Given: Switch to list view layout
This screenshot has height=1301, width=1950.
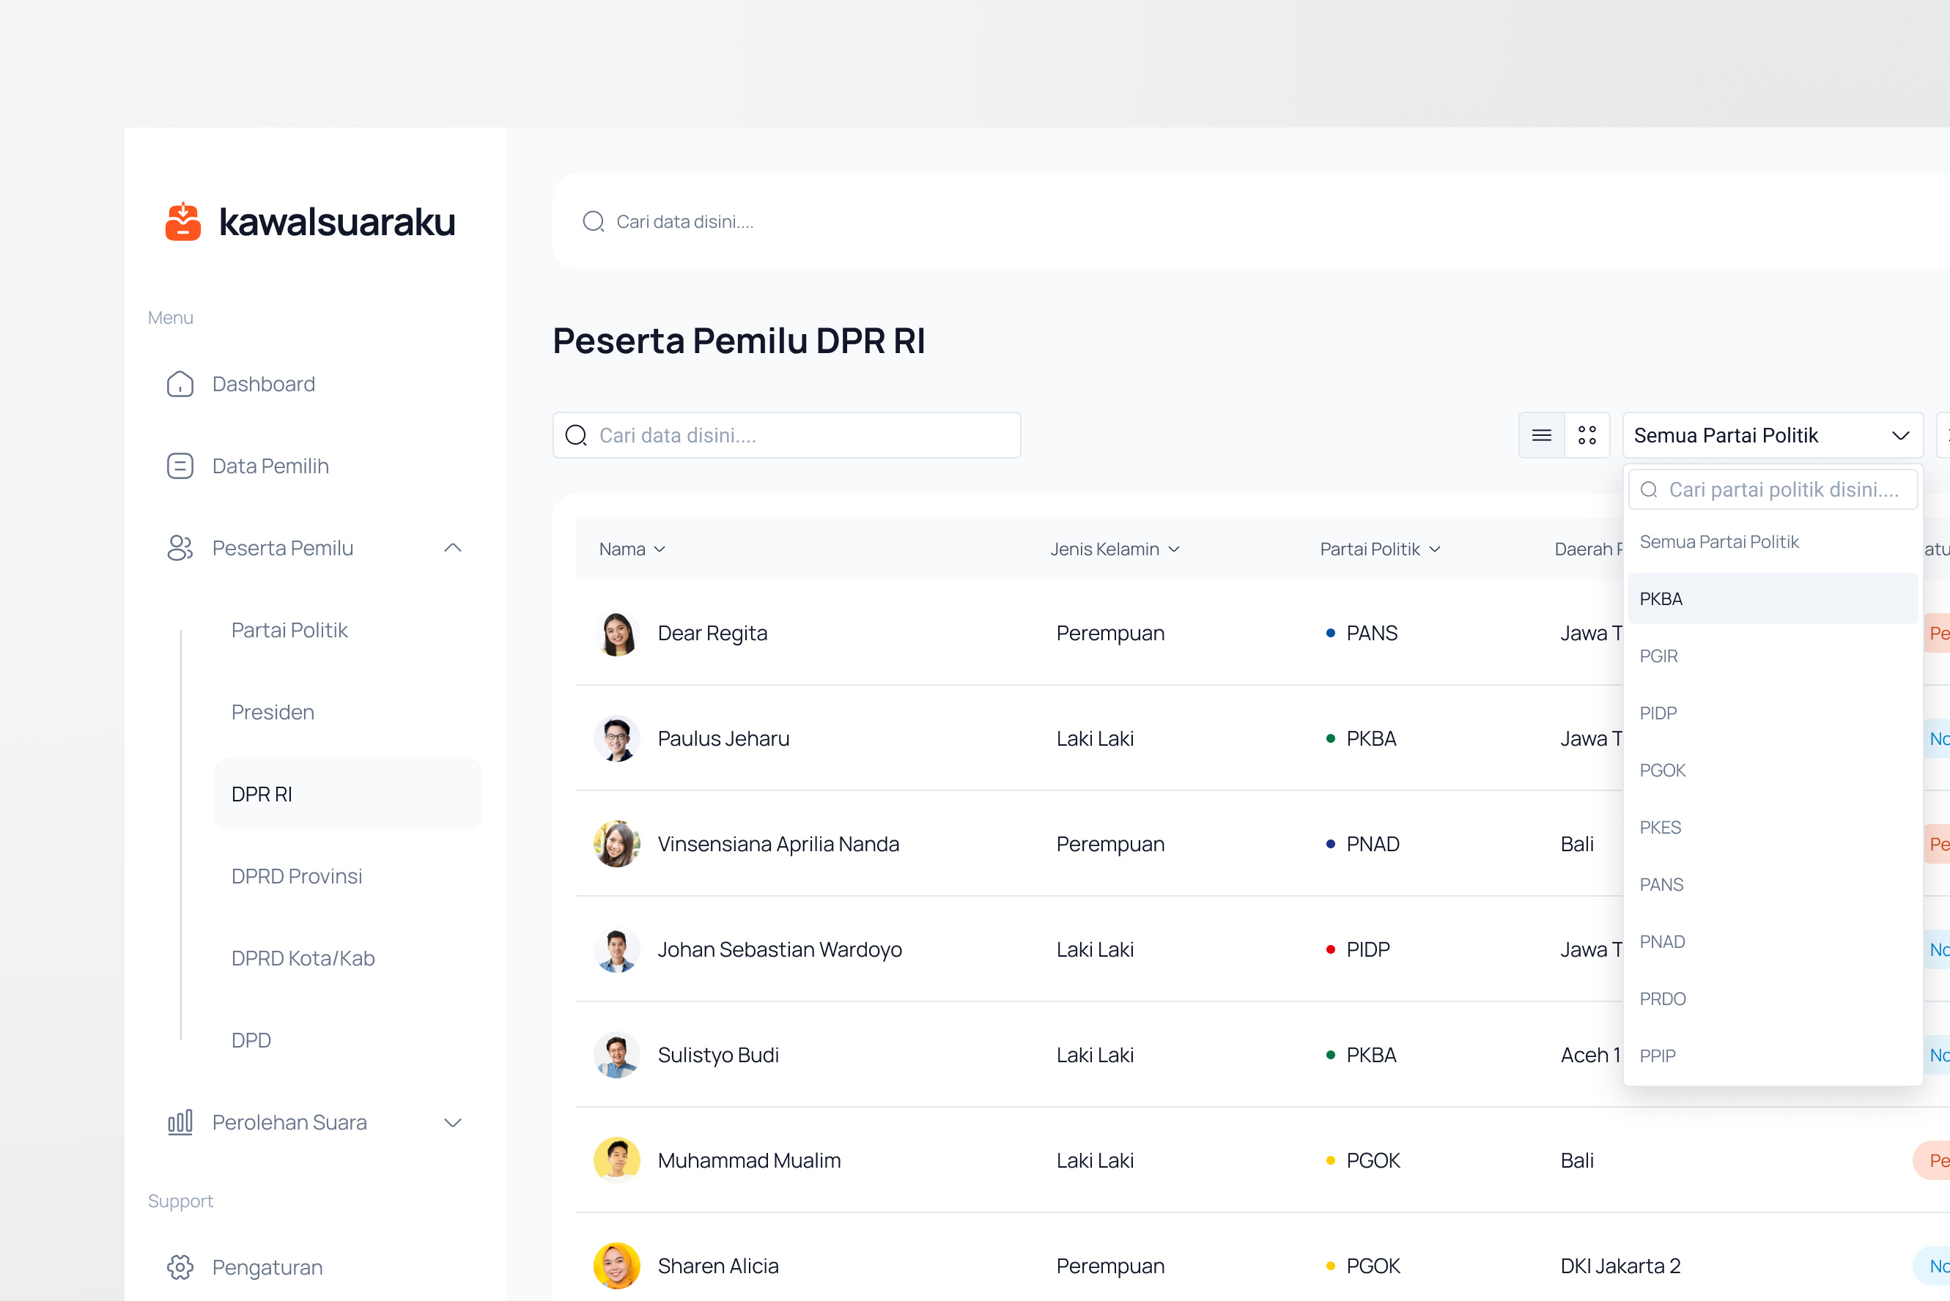Looking at the screenshot, I should tap(1541, 434).
